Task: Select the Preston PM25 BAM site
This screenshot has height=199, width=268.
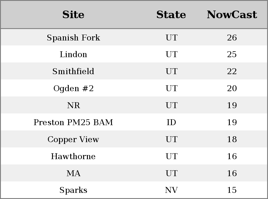Action: click(x=73, y=123)
